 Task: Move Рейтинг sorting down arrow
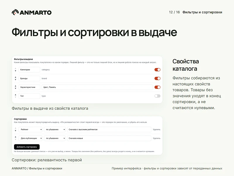(16, 131)
